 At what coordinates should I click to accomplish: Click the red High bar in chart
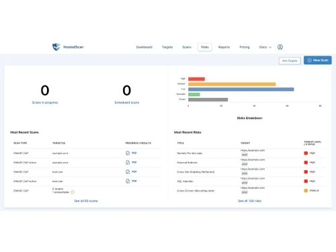coord(196,79)
